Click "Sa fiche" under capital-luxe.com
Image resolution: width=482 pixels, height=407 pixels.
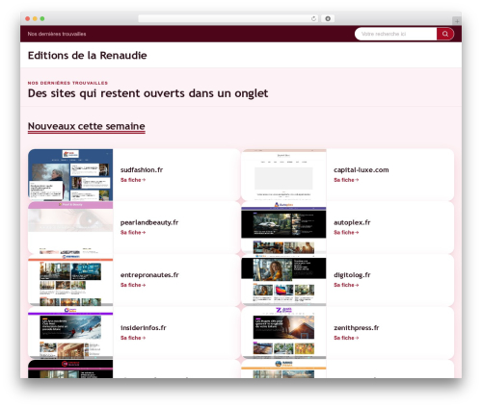(x=346, y=180)
